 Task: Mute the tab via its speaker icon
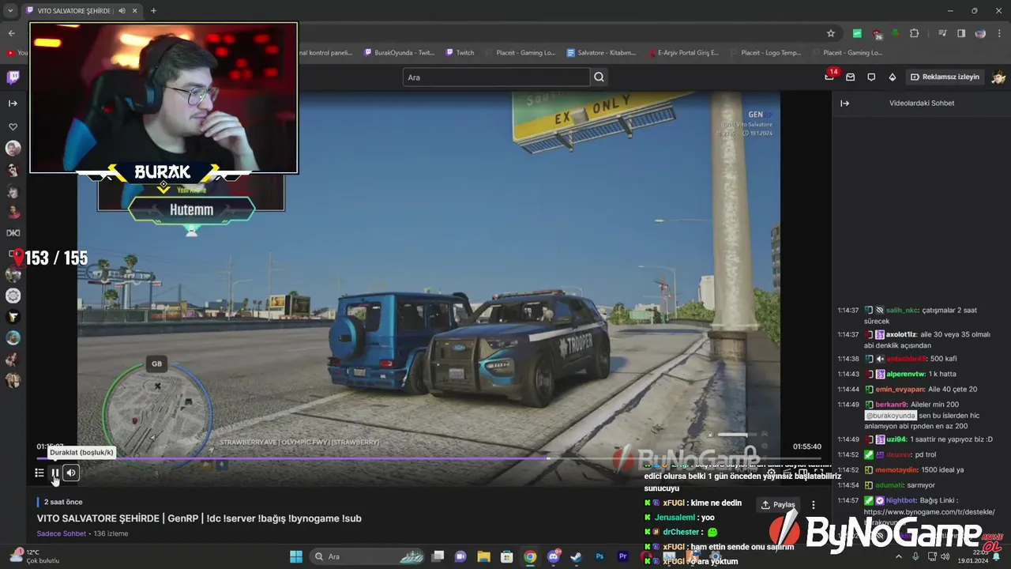click(x=122, y=10)
